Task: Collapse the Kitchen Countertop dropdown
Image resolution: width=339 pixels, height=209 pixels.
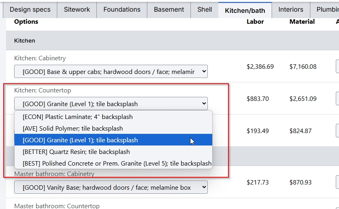Action: click(111, 104)
